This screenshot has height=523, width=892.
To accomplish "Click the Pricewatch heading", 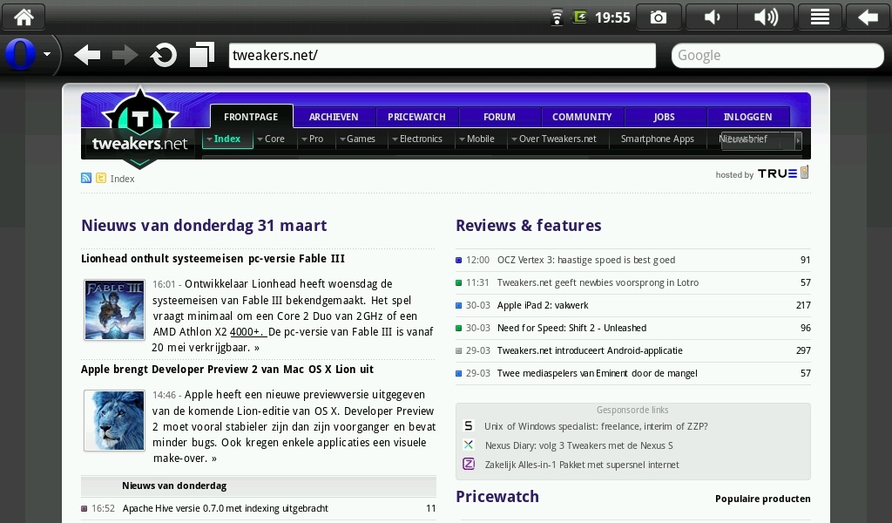I will pyautogui.click(x=497, y=496).
